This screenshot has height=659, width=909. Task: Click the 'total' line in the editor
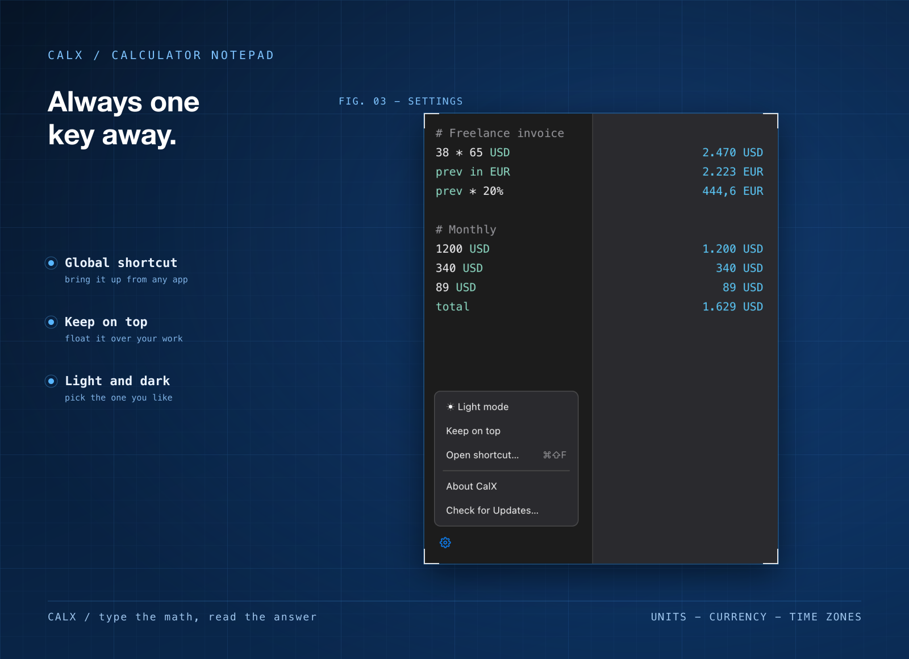[x=452, y=307]
